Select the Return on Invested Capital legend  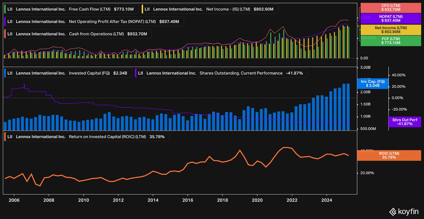86,137
